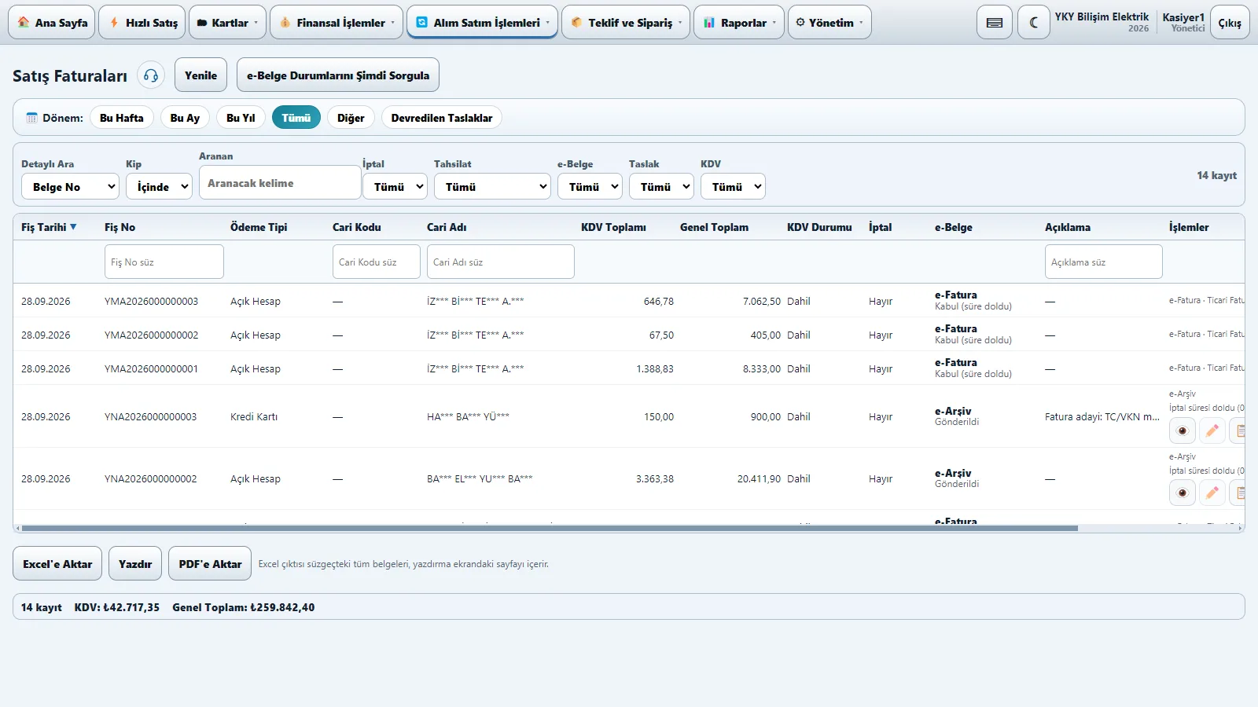Viewport: 1258px width, 707px height.
Task: Click e-Belge Durumlarını Şimdi Sorgula
Action: pos(338,75)
